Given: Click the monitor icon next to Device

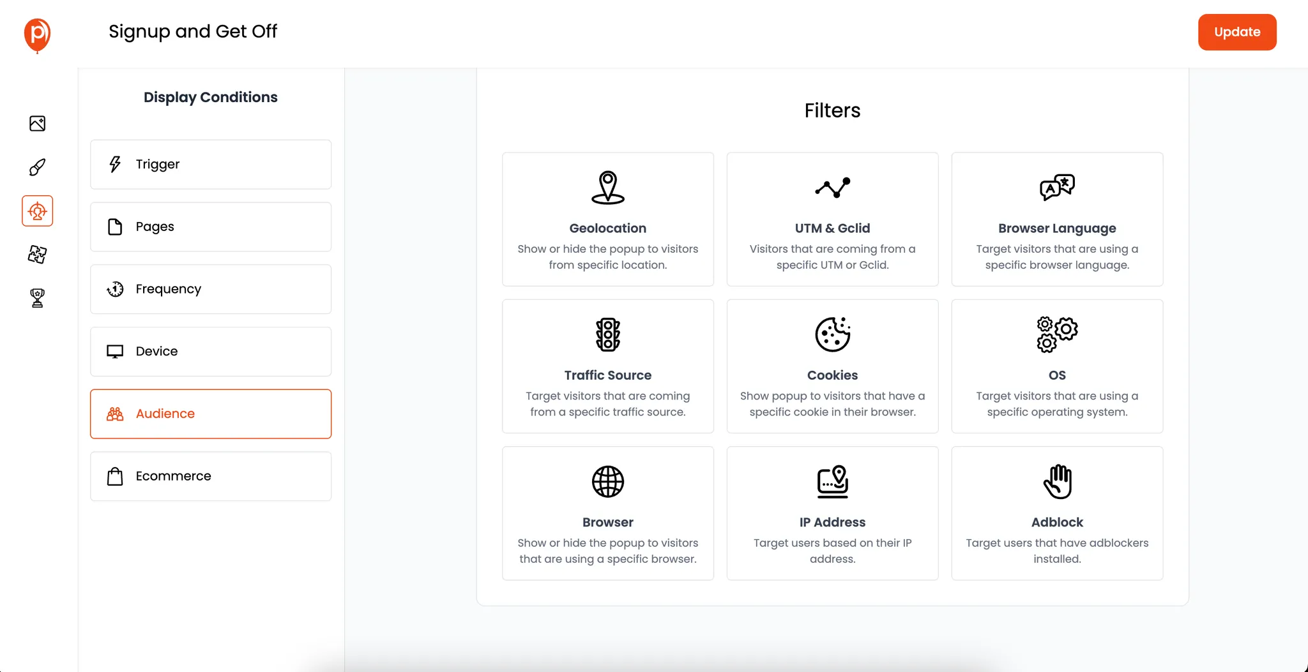Looking at the screenshot, I should click(x=115, y=351).
